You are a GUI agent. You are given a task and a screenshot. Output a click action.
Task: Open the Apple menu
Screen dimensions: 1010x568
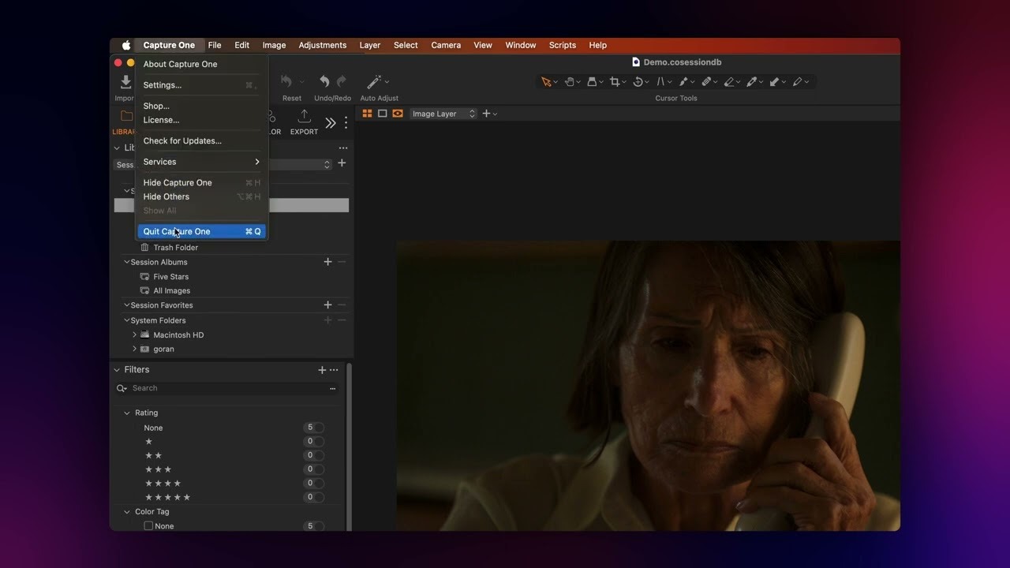[126, 45]
